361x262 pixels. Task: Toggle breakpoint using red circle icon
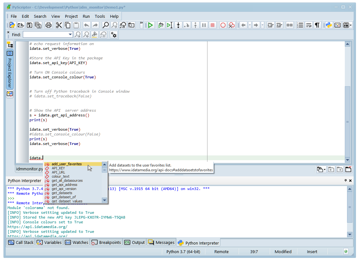(x=223, y=25)
